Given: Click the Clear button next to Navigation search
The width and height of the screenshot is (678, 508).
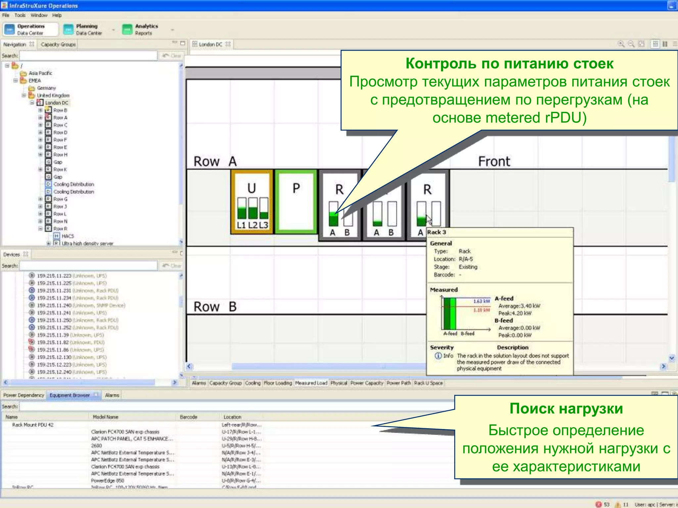Looking at the screenshot, I should (x=171, y=56).
